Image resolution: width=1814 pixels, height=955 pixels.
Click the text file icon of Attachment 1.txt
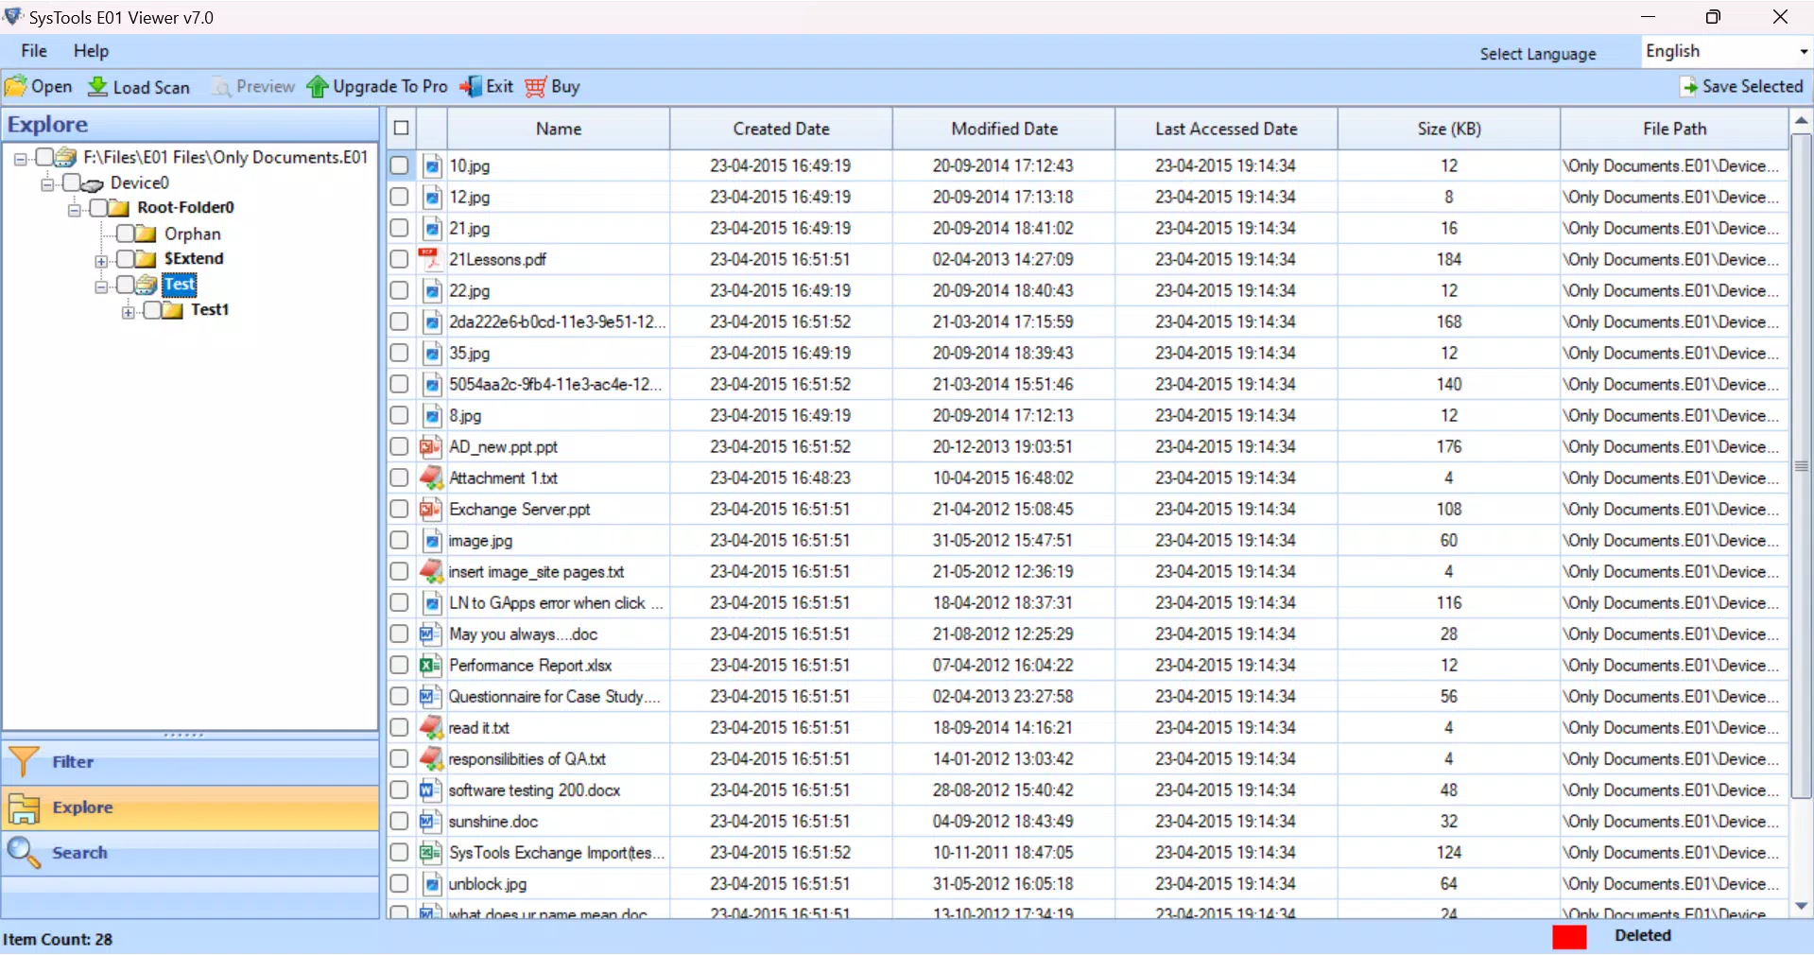[431, 477]
